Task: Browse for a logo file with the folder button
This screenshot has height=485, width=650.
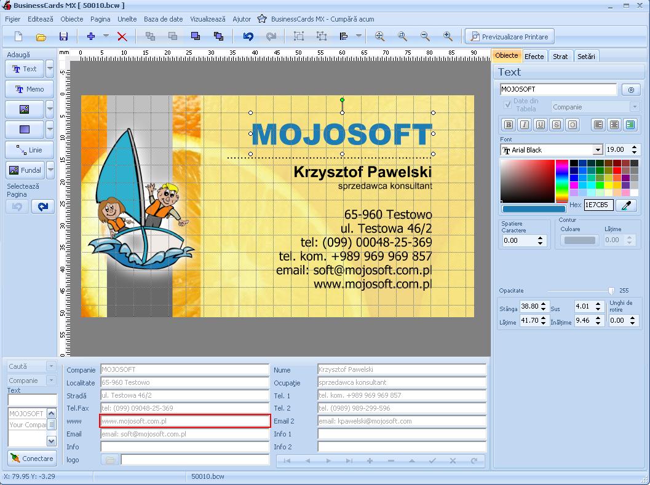Action: pyautogui.click(x=110, y=460)
